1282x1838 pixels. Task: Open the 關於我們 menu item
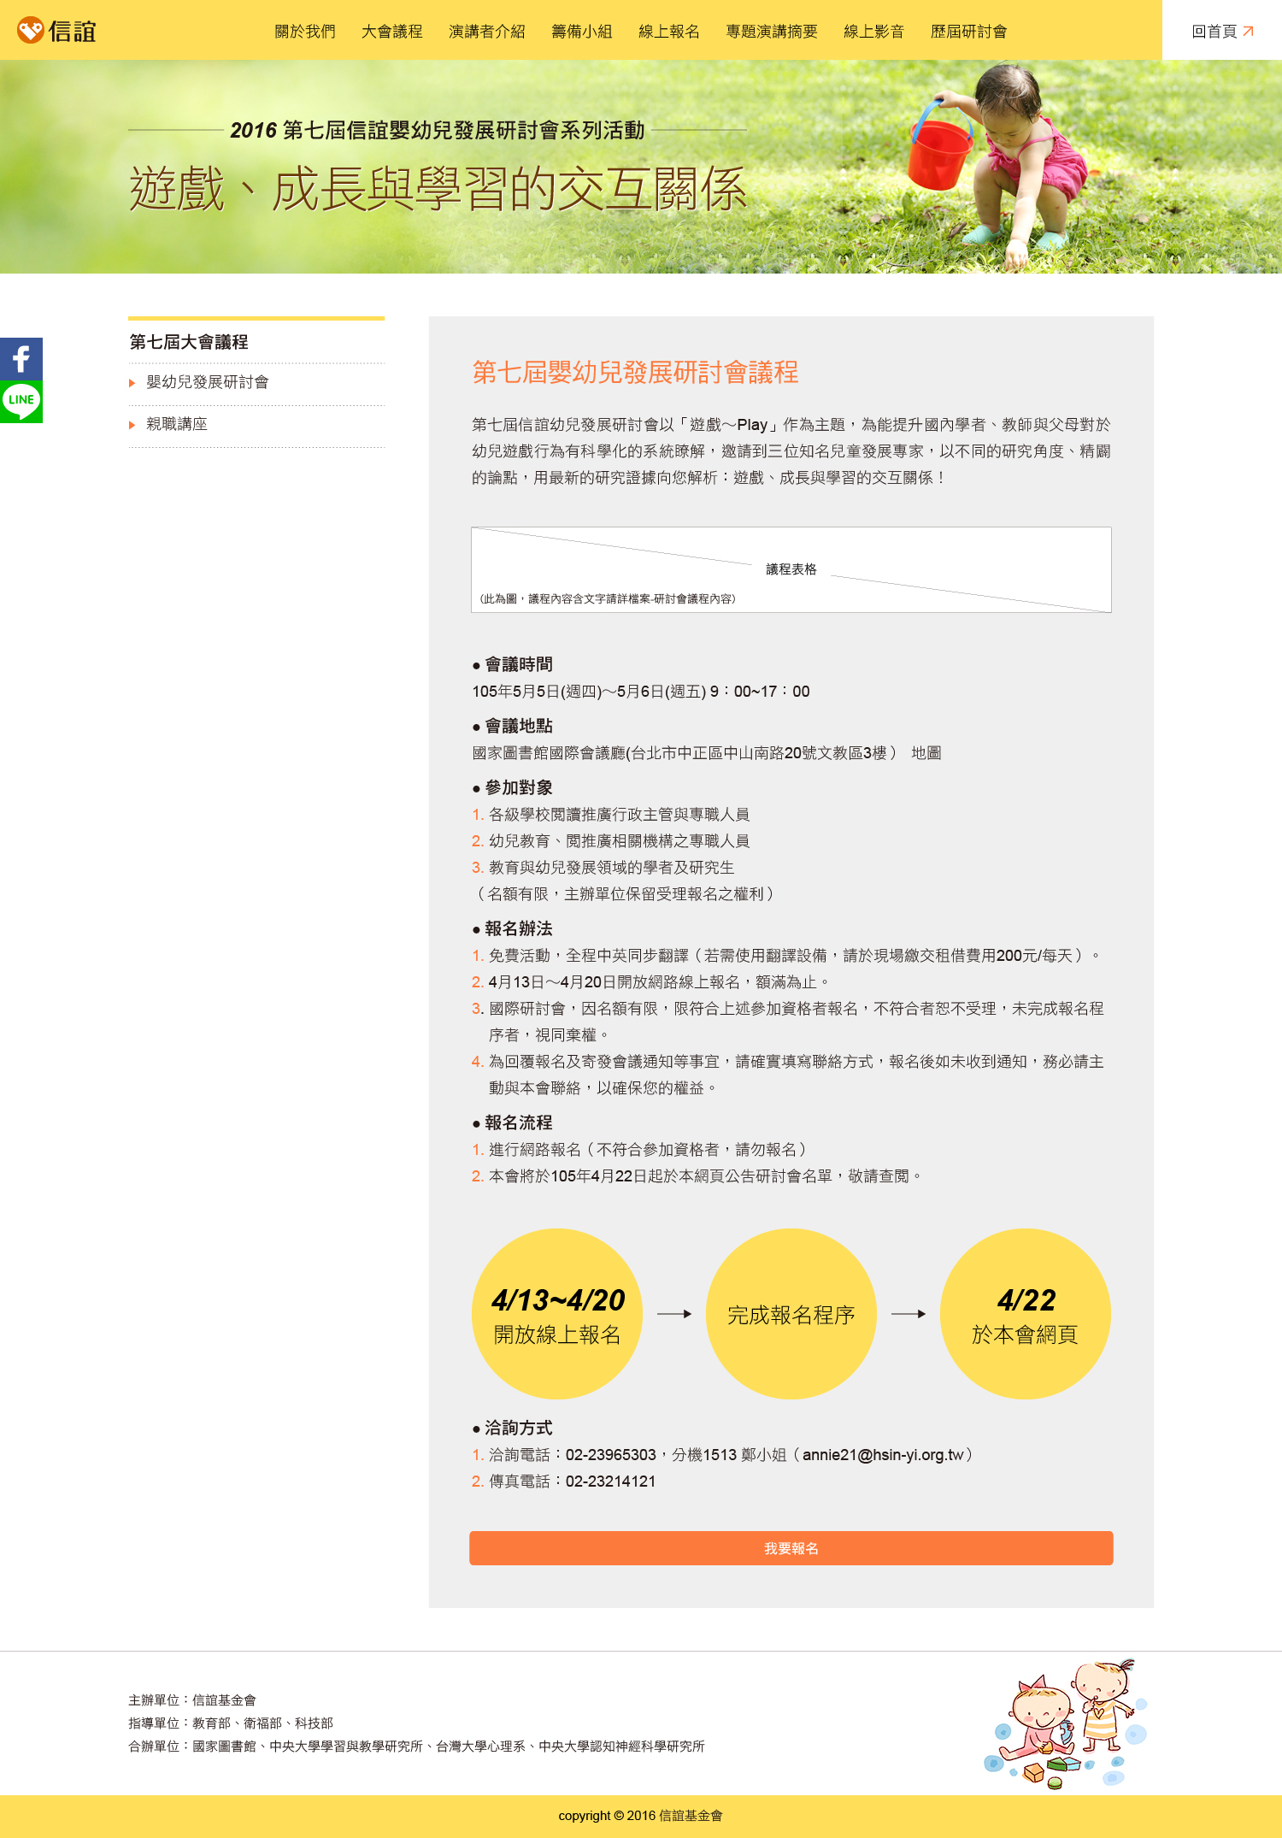[x=305, y=32]
